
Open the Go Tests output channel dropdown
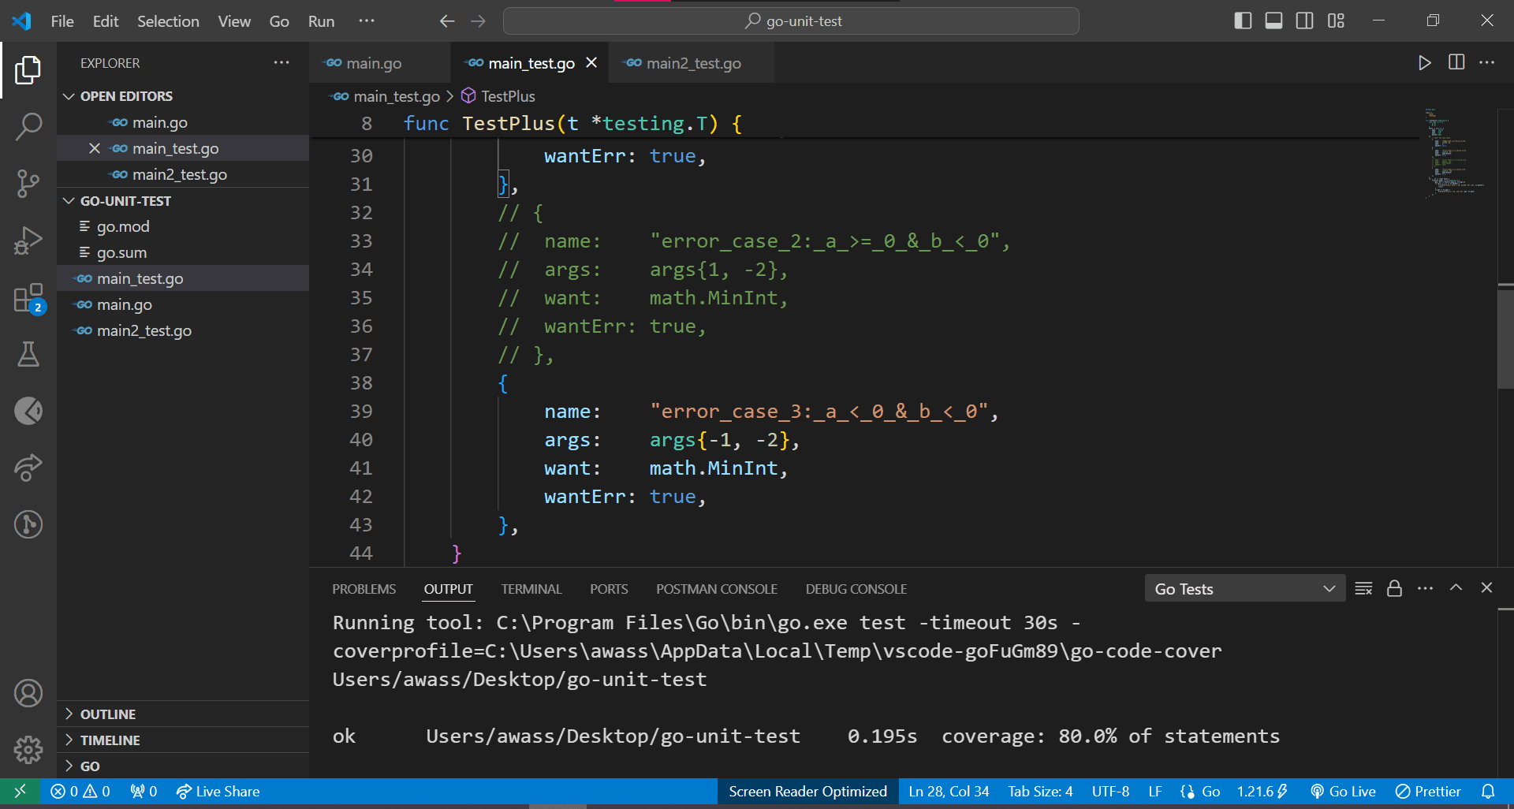1244,588
